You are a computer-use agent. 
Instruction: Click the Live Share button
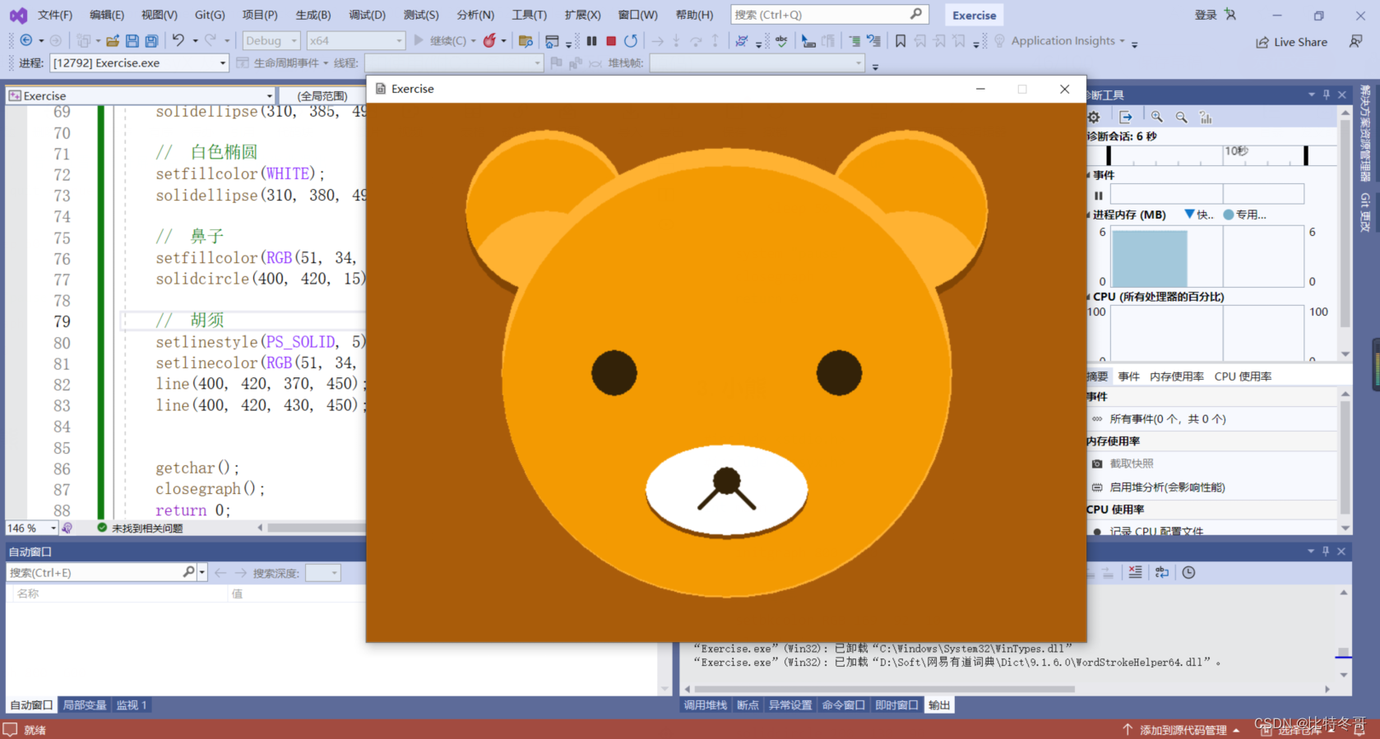coord(1291,42)
